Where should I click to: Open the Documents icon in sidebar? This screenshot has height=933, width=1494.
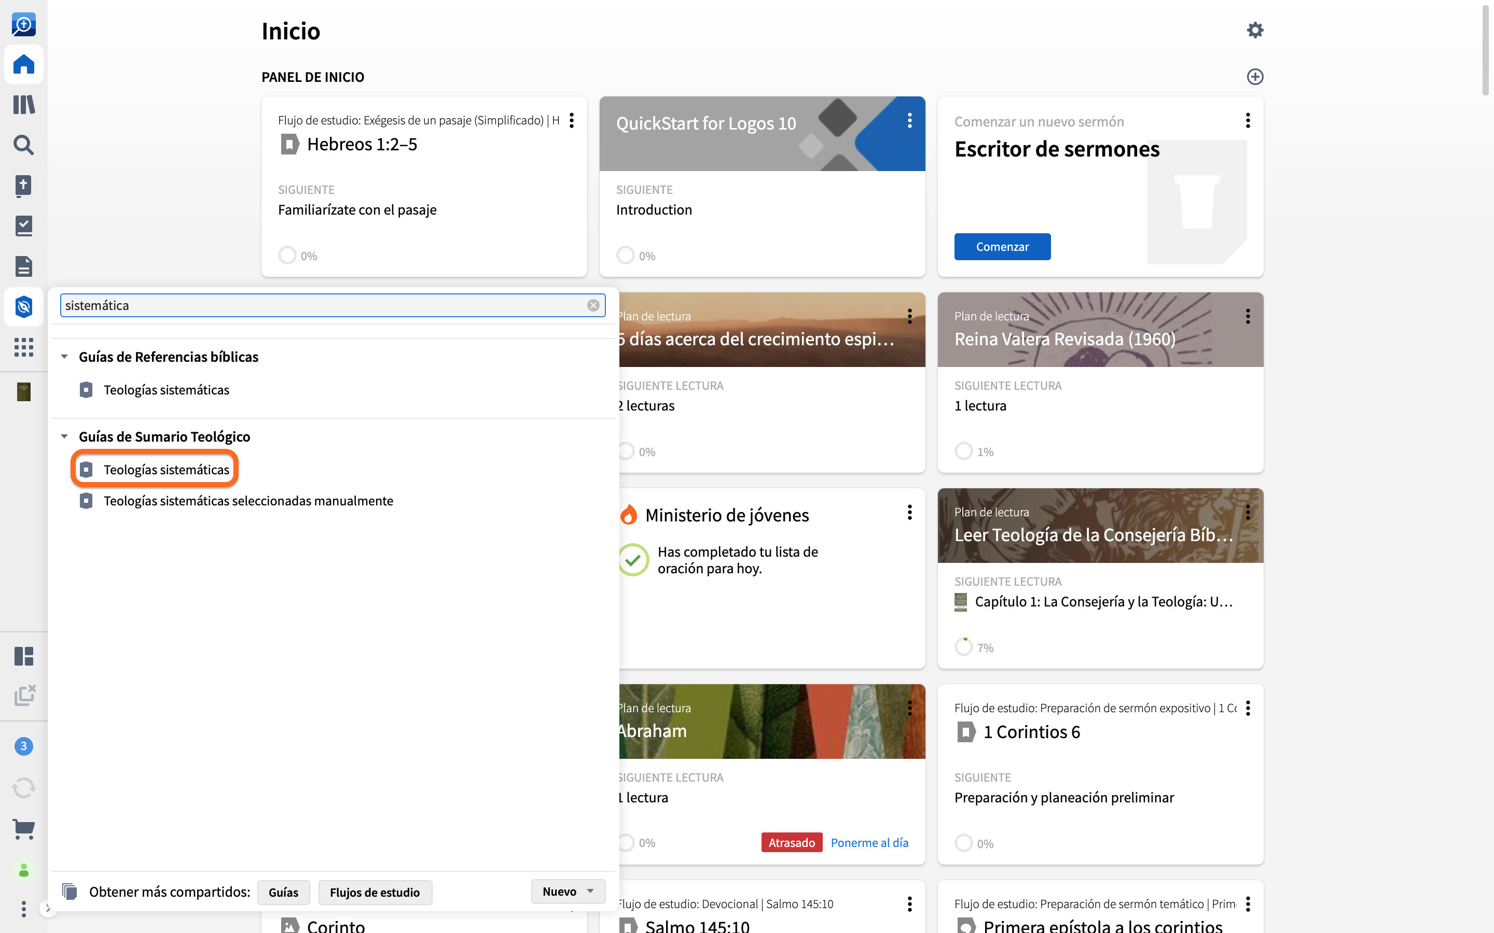pos(23,266)
